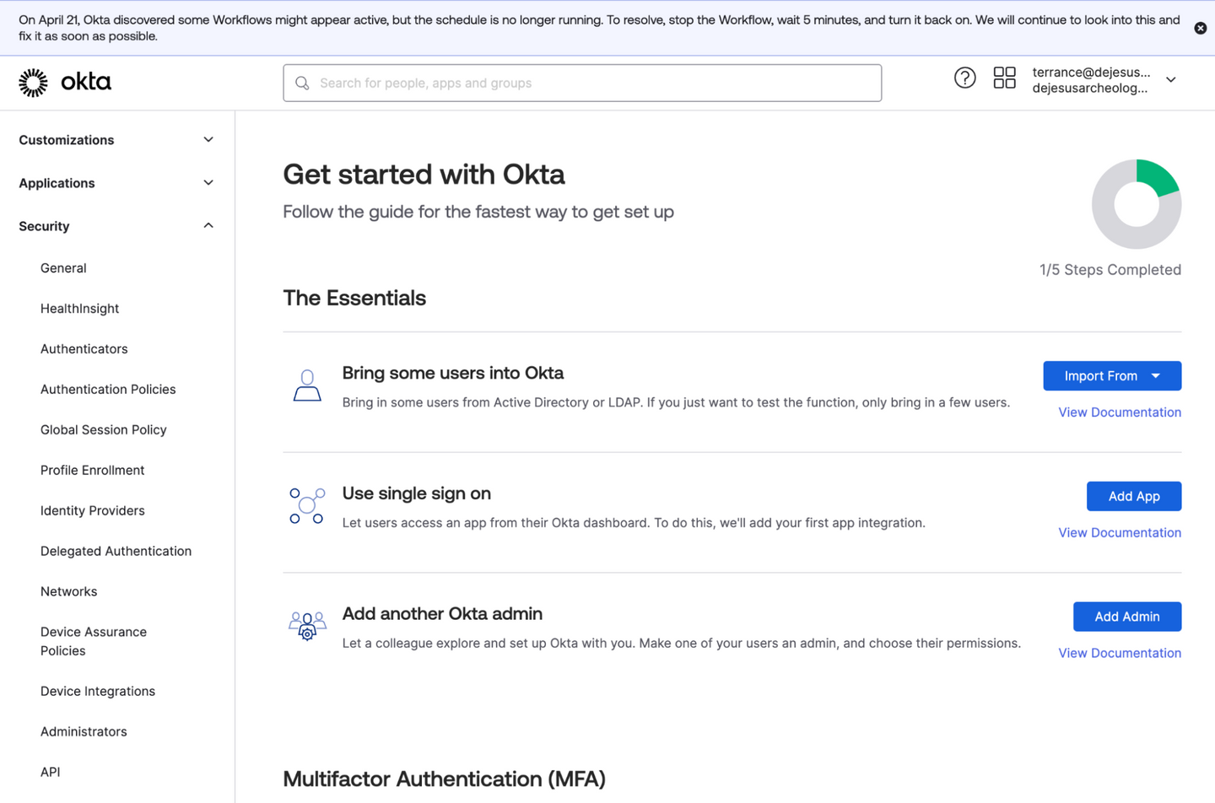Click the single sign on nodes icon
This screenshot has width=1215, height=803.
coord(307,506)
